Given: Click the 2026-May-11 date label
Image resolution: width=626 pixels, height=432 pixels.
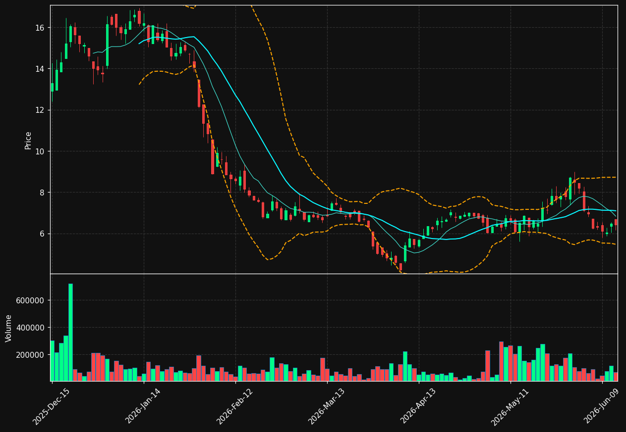Looking at the screenshot, I should tap(510, 406).
